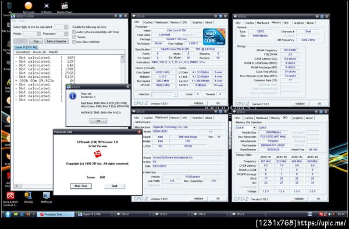
Task: Click the language indicator on the taskbar
Action: point(309,214)
